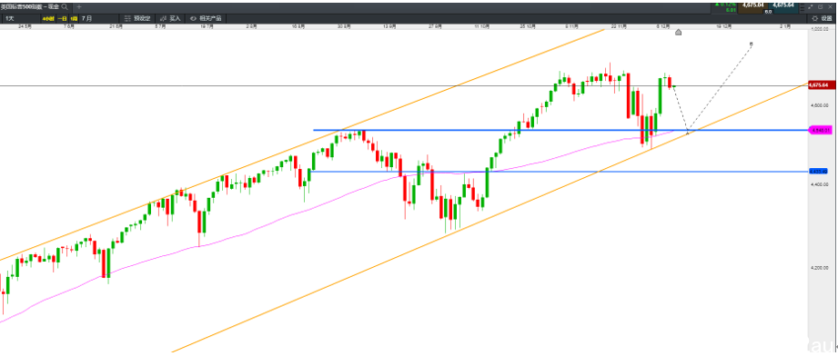
Task: Click the grey marker on the time axis
Action: [x=678, y=33]
